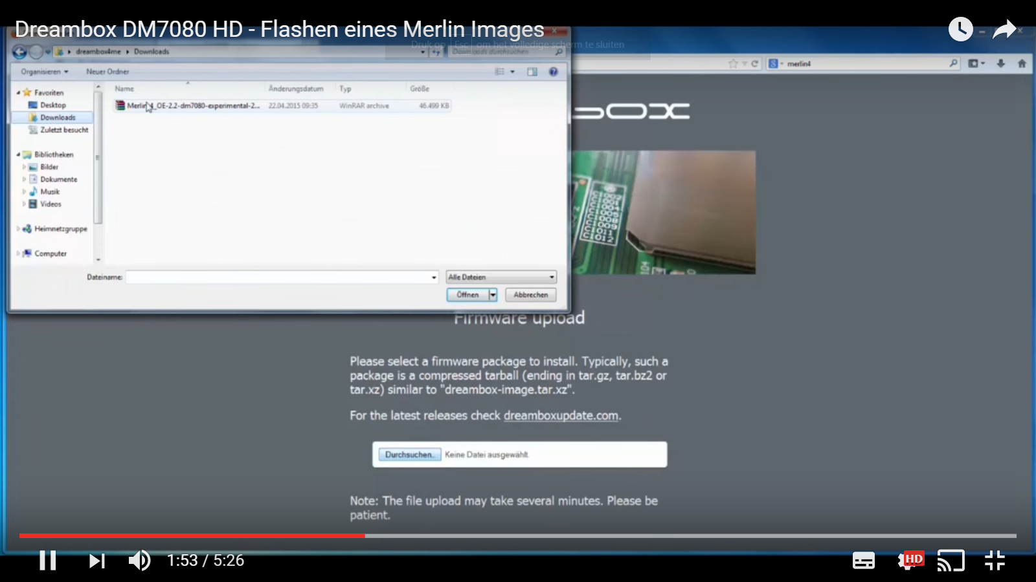Toggle subtitles with the captions icon

point(863,561)
